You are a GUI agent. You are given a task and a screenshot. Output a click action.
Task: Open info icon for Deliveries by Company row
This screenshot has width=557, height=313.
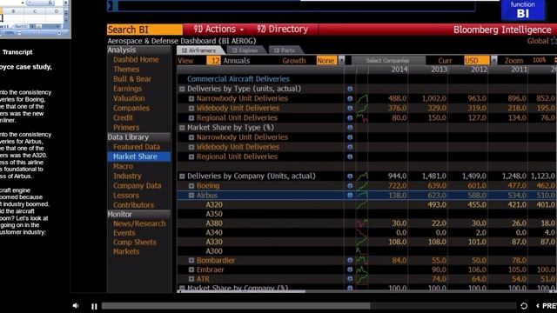pyautogui.click(x=350, y=176)
